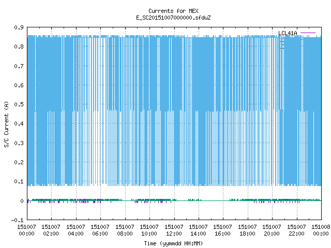
Task: Click the LCL41A legend label
Action: pos(288,33)
